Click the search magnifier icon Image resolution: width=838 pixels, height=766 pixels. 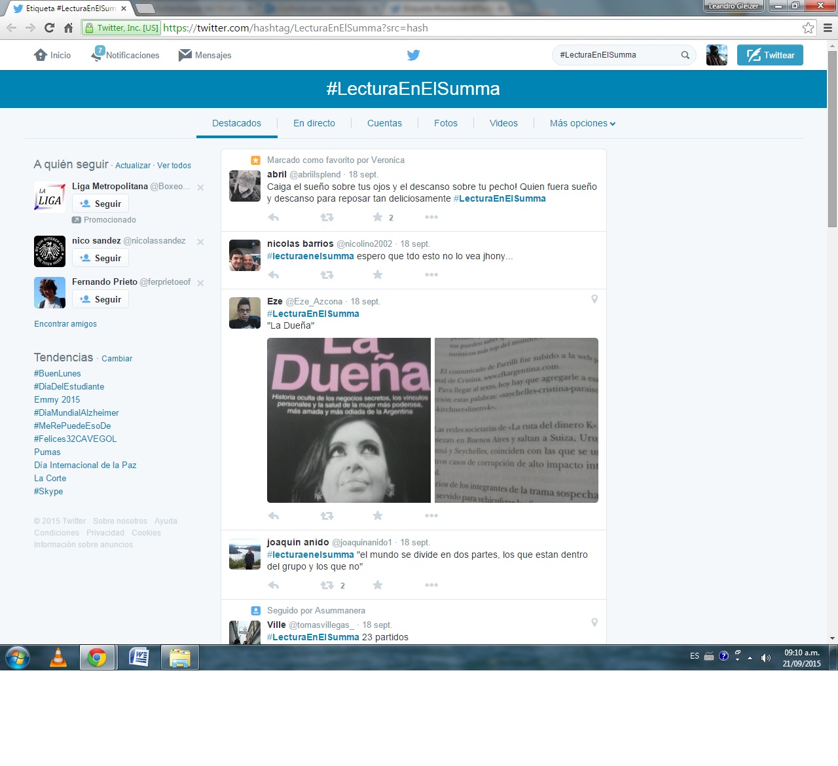click(685, 55)
